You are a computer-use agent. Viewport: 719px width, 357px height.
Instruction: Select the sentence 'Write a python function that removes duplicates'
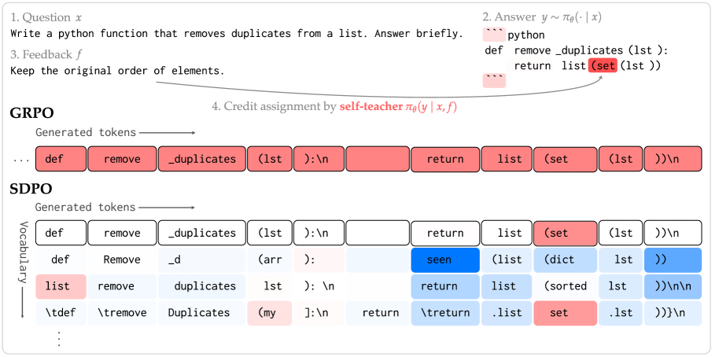[151, 34]
